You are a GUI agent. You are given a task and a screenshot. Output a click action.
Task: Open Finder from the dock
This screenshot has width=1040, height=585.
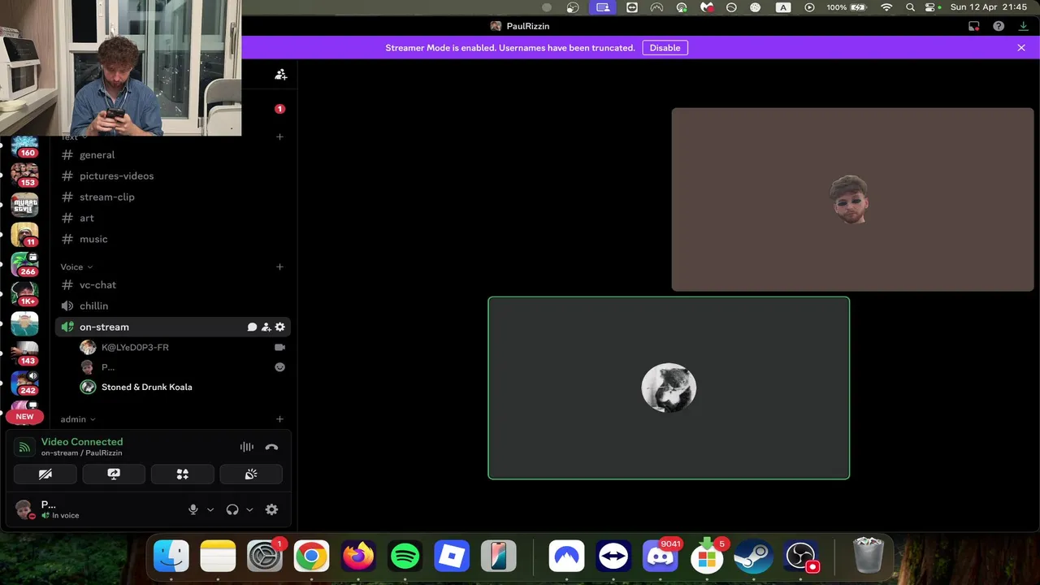tap(171, 557)
